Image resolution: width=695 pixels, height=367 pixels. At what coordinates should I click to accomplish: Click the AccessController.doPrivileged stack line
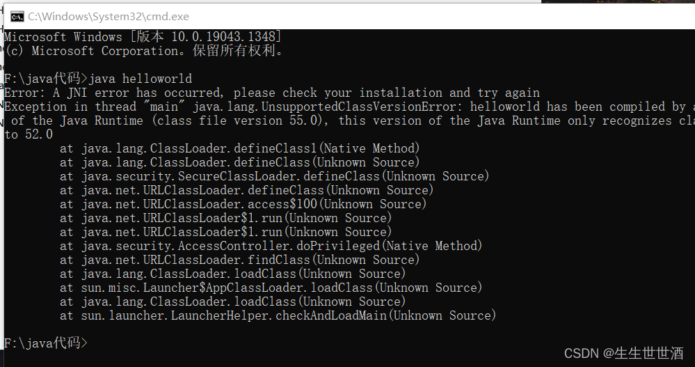(x=271, y=246)
